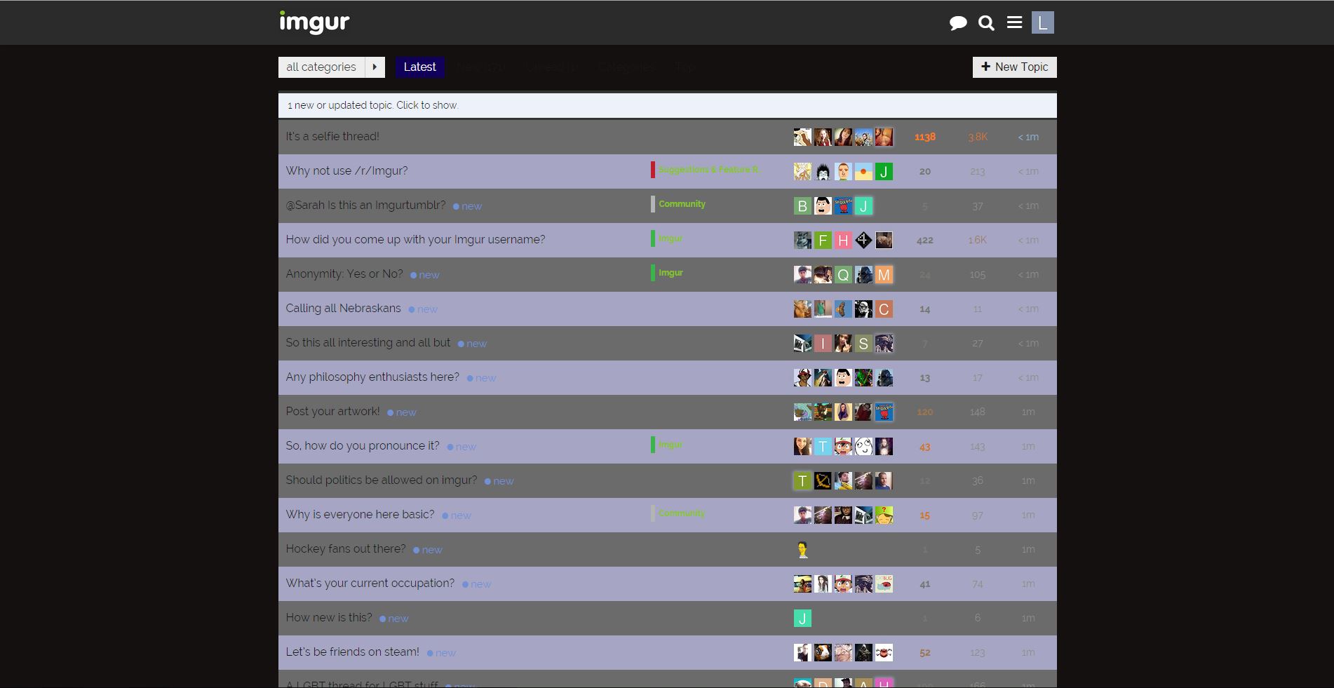
Task: Open the messages speech bubble icon
Action: pos(958,23)
